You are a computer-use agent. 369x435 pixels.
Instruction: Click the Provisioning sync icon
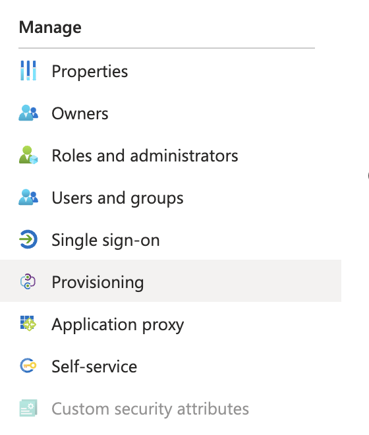[28, 281]
